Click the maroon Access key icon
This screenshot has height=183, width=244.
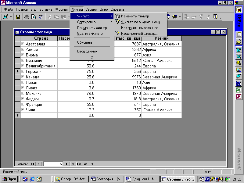pos(239,97)
